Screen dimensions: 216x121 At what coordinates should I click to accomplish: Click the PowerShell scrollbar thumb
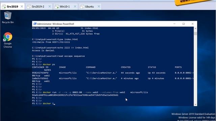(x=195, y=34)
